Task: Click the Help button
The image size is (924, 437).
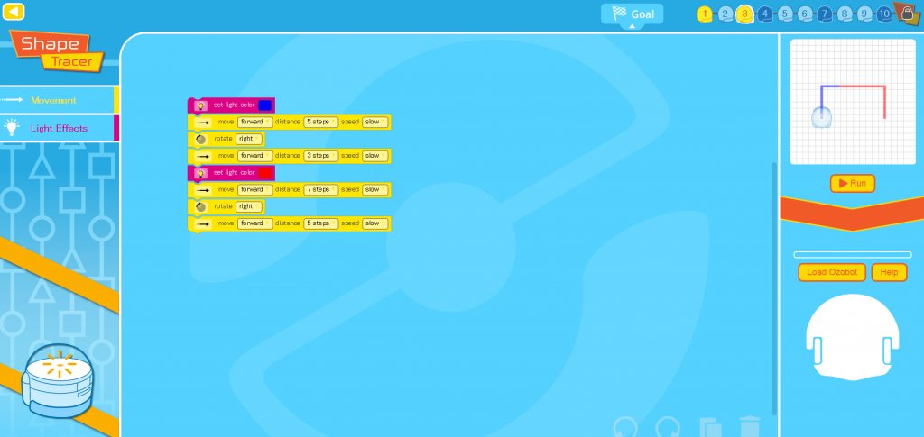Action: [x=889, y=272]
